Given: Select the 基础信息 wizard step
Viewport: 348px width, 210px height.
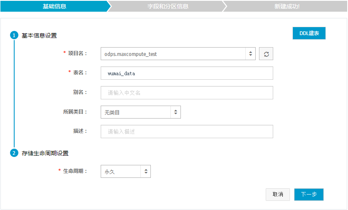Looking at the screenshot, I should pos(54,6).
